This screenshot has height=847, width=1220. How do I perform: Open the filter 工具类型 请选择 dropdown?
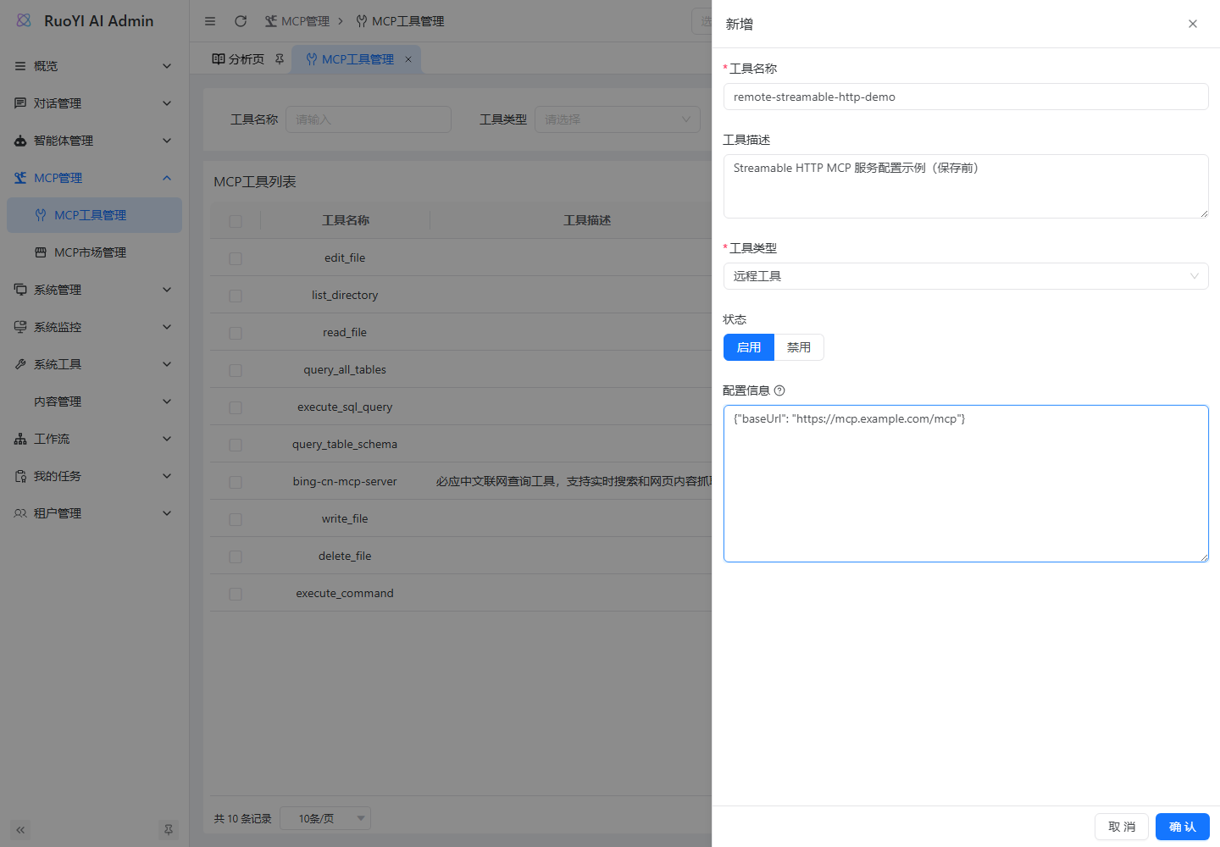tap(618, 119)
